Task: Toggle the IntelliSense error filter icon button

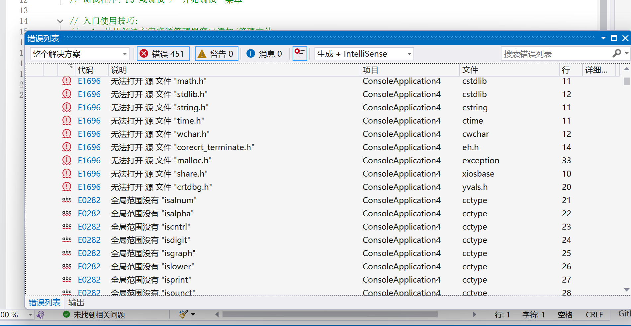Action: [300, 53]
